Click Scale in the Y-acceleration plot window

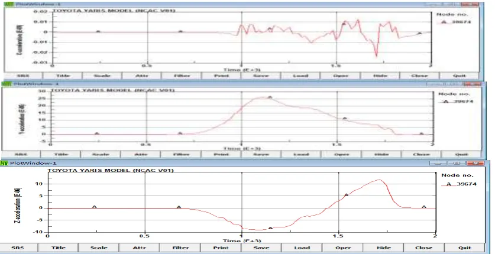point(101,154)
